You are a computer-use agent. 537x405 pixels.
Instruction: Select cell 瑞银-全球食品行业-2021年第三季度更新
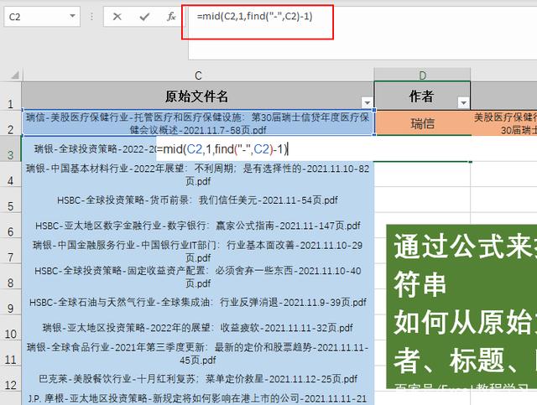pos(198,353)
